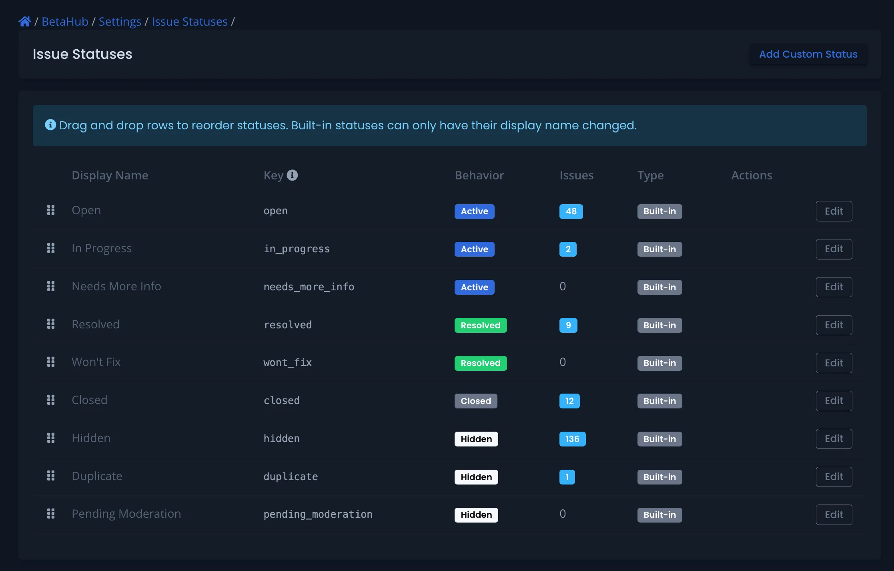This screenshot has height=571, width=894.
Task: Click drag handle for In Progress row
Action: pyautogui.click(x=51, y=248)
